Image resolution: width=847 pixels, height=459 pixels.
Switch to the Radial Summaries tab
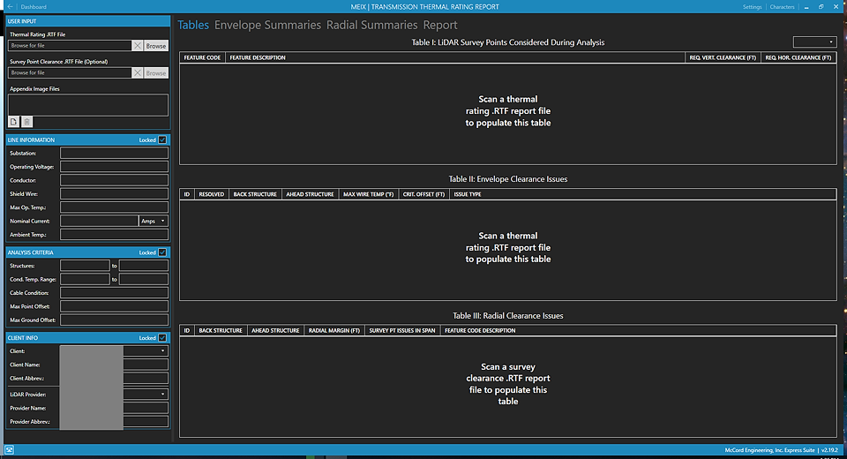click(371, 25)
